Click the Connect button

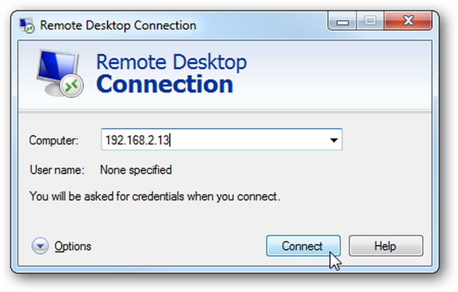coord(303,246)
